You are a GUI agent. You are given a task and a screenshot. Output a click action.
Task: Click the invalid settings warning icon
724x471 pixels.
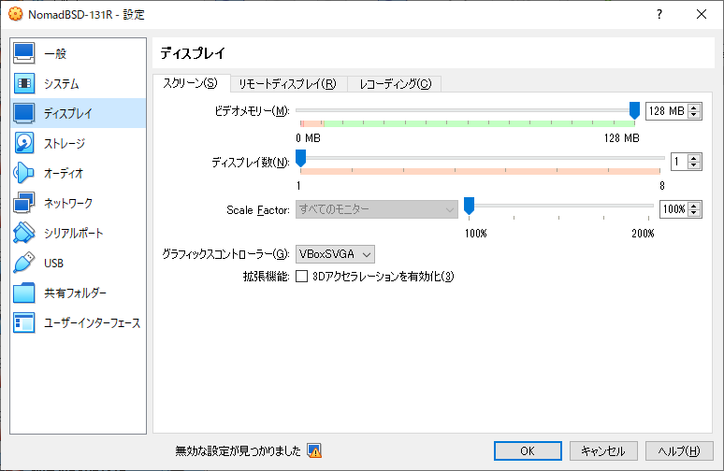314,450
